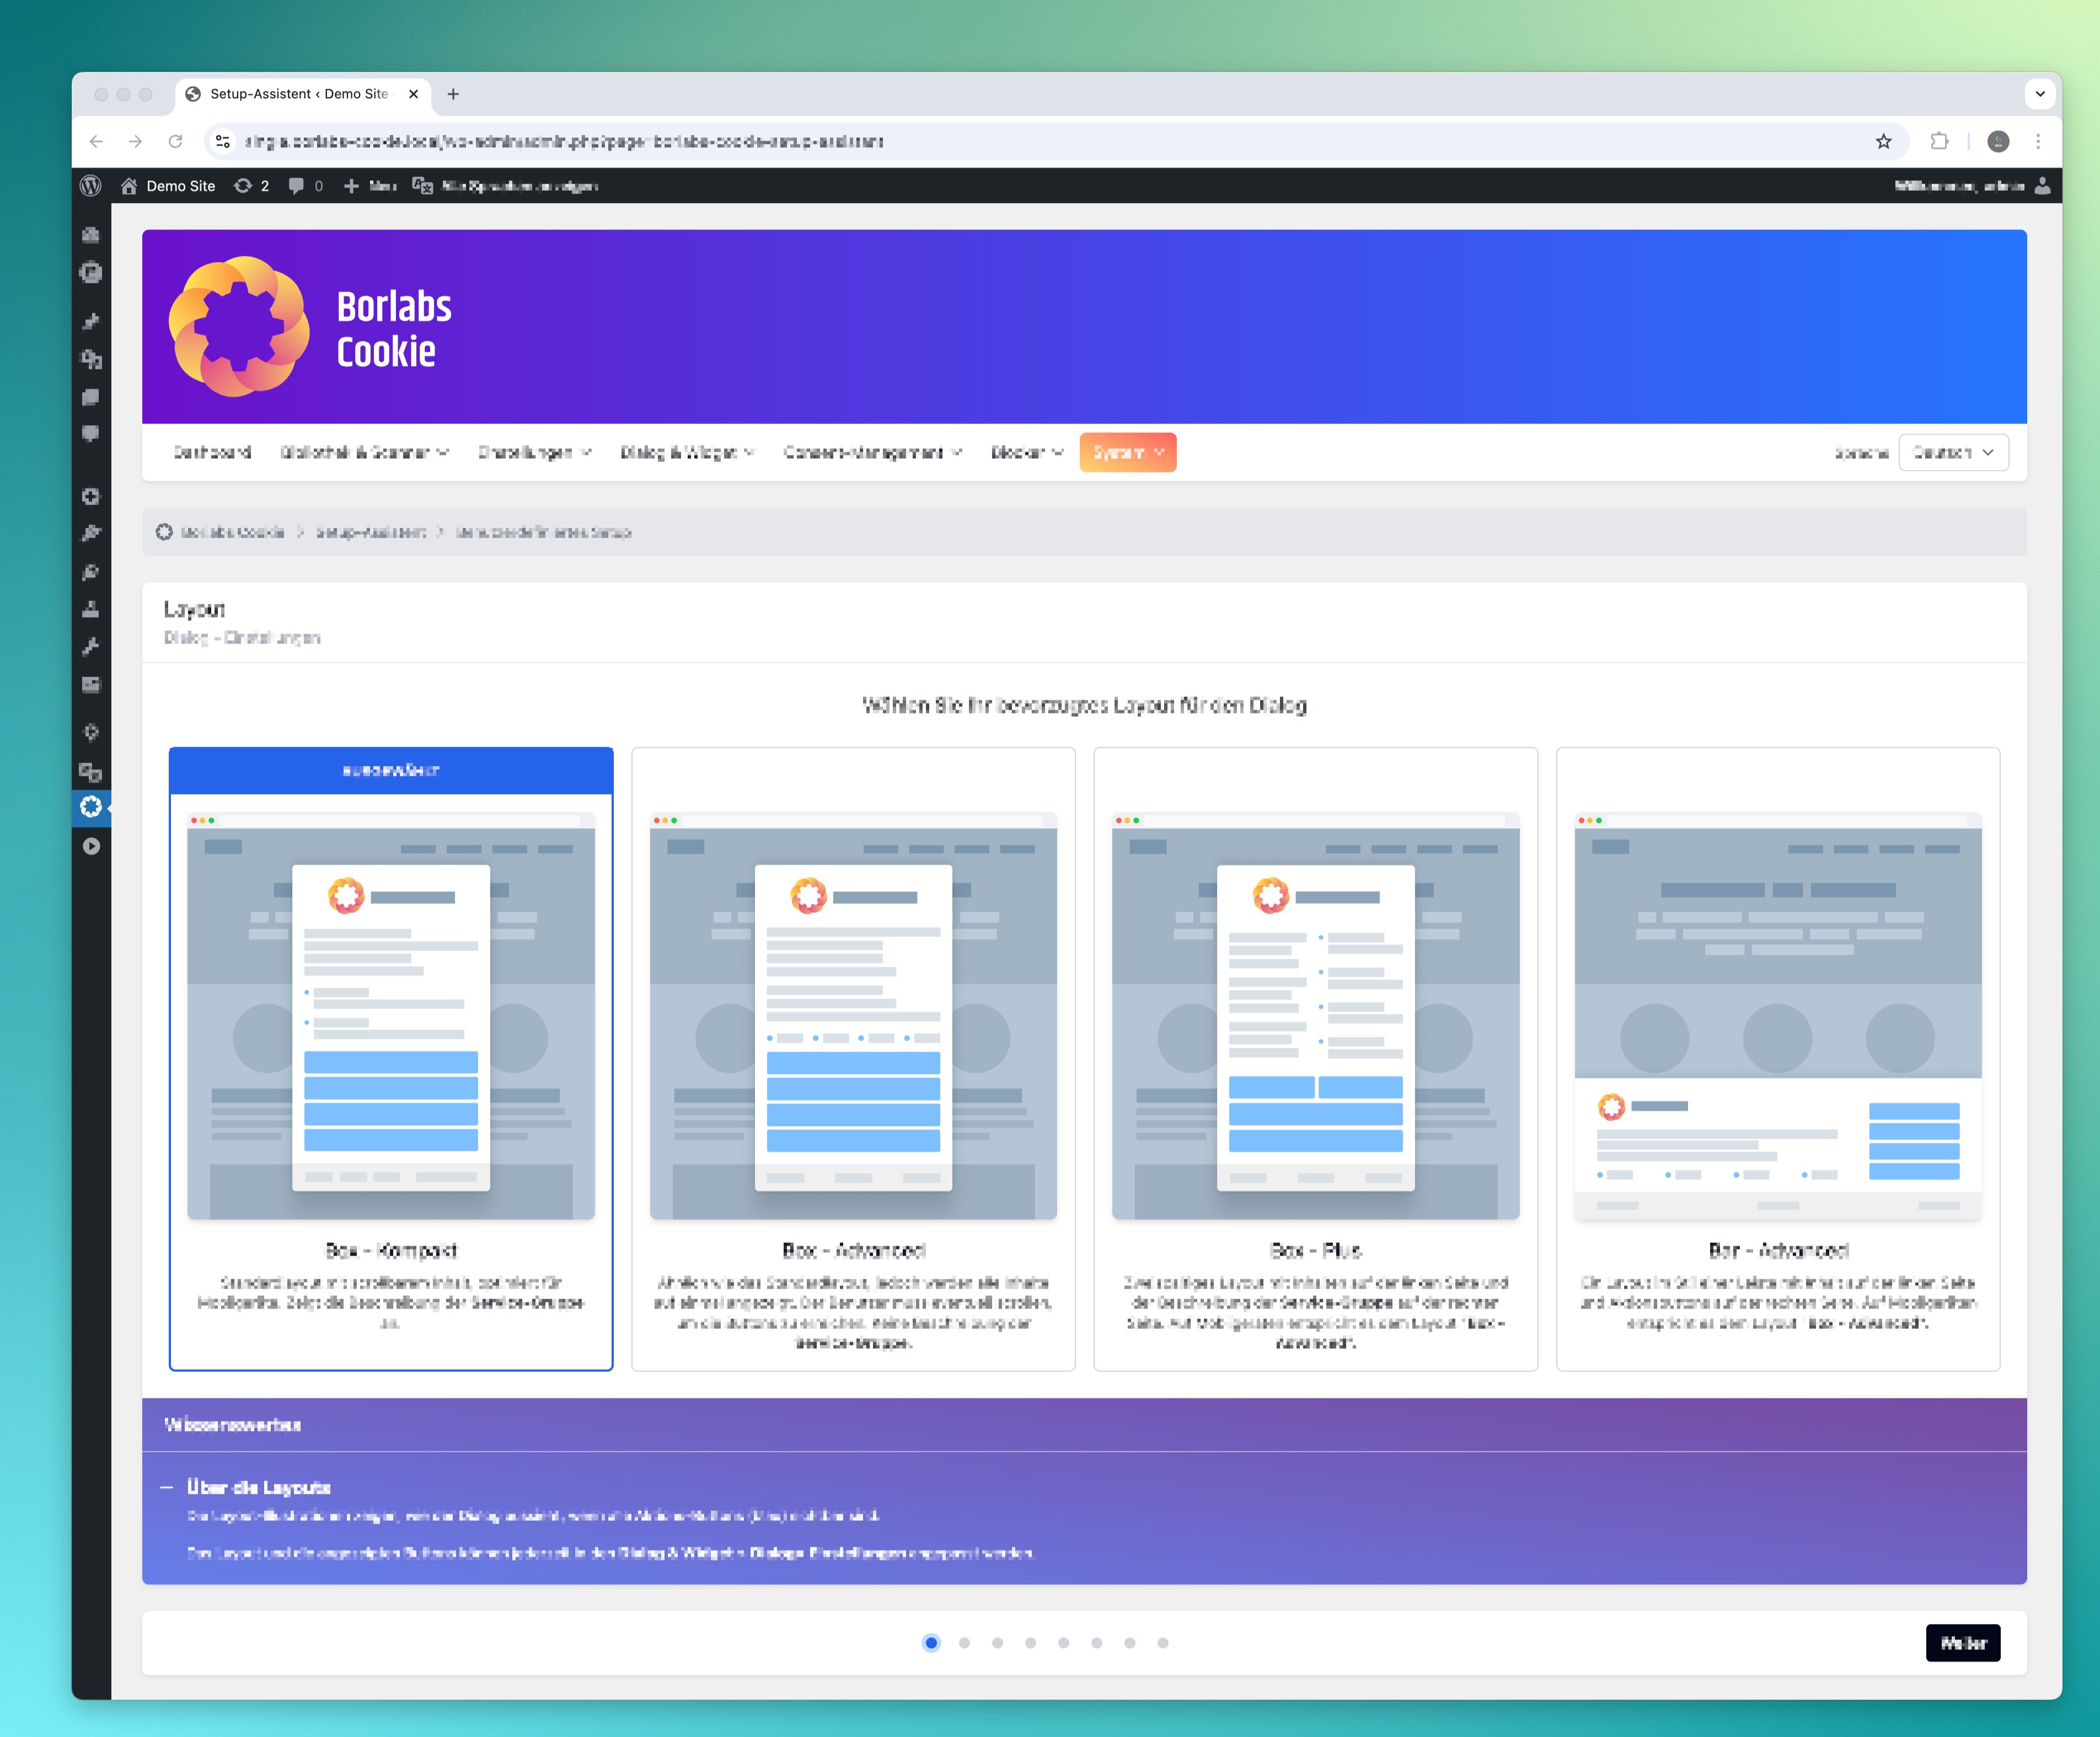Jump to the fourth step dot
Viewport: 2100px width, 1737px height.
pyautogui.click(x=1030, y=1643)
